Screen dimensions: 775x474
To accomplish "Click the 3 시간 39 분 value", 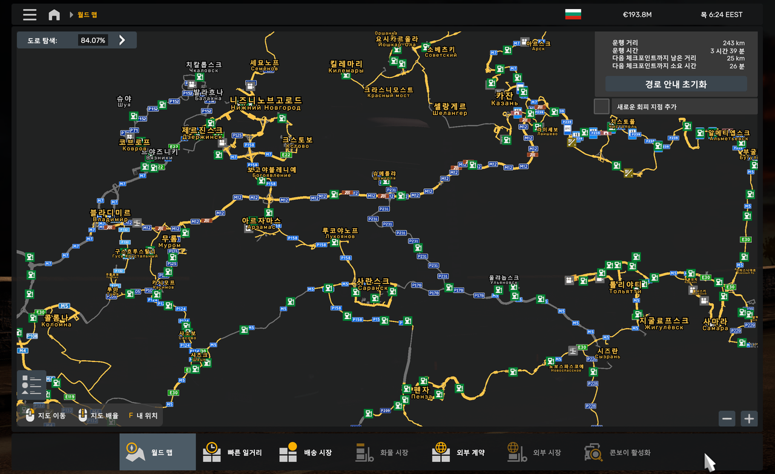I will click(727, 51).
